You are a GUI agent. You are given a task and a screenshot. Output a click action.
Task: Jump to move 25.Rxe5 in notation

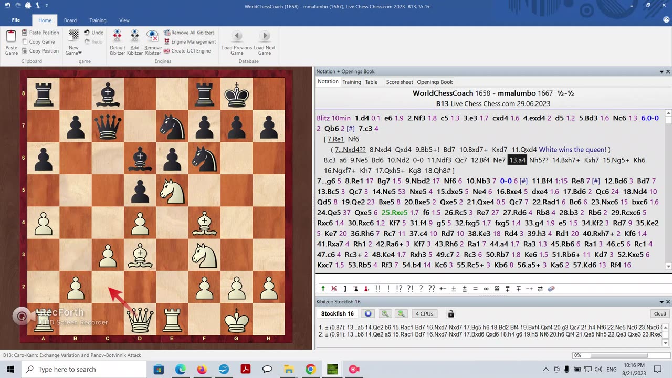pyautogui.click(x=395, y=213)
